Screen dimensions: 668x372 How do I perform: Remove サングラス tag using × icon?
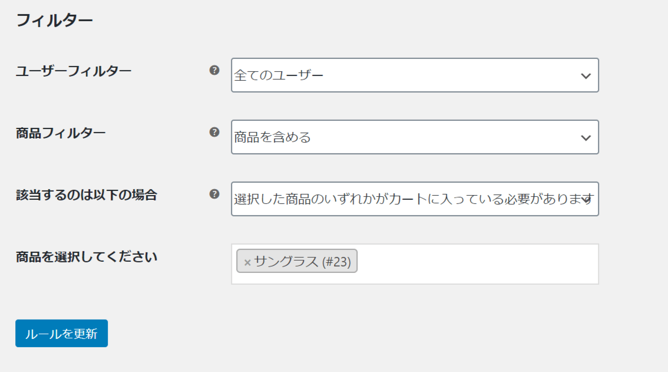[x=247, y=262]
